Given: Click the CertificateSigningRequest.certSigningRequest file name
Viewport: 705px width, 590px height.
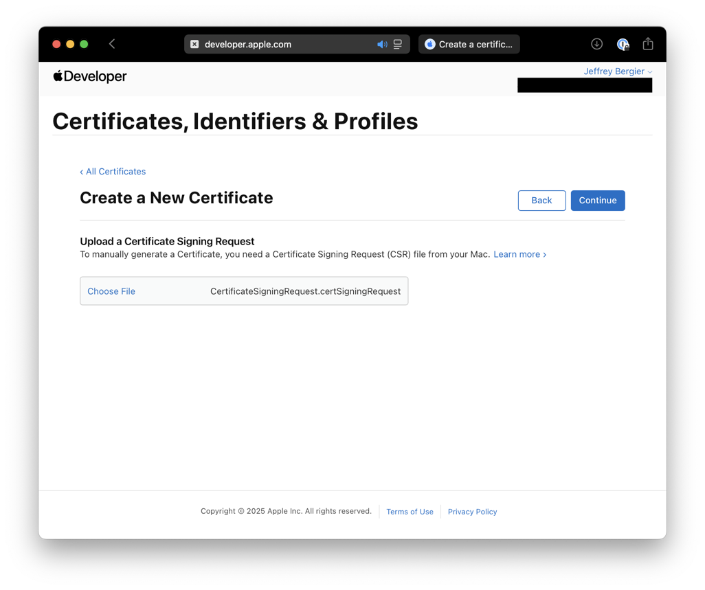Looking at the screenshot, I should pyautogui.click(x=305, y=291).
